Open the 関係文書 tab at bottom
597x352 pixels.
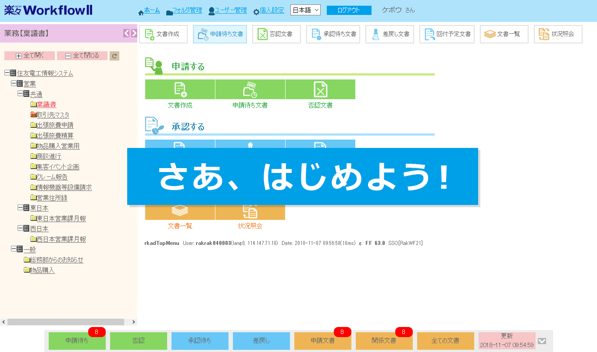[384, 341]
